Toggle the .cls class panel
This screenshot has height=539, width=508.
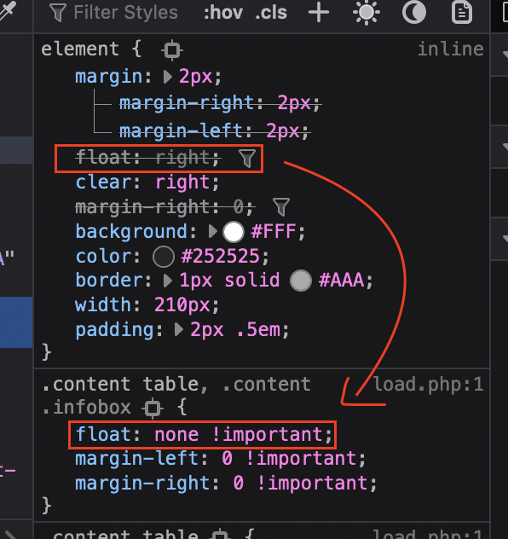[271, 13]
